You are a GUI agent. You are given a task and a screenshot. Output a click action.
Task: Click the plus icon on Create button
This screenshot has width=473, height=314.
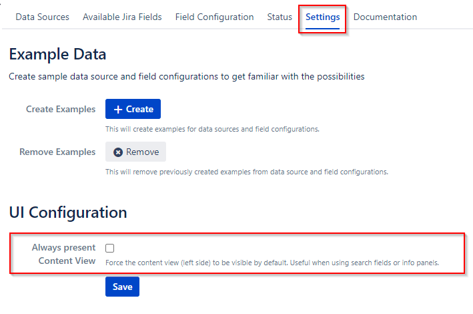click(x=118, y=109)
